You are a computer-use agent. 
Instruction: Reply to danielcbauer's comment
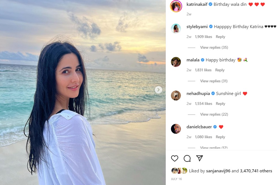pyautogui.click(x=220, y=137)
